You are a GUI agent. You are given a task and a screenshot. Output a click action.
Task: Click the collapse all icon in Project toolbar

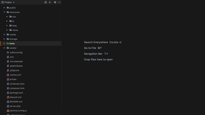point(50,2)
